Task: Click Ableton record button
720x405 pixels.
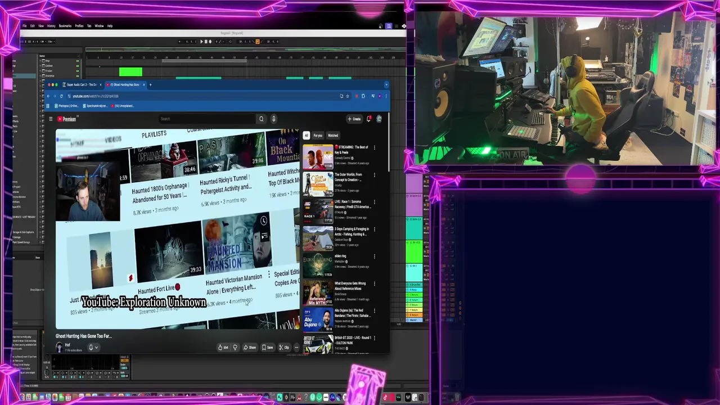Action: pyautogui.click(x=210, y=41)
